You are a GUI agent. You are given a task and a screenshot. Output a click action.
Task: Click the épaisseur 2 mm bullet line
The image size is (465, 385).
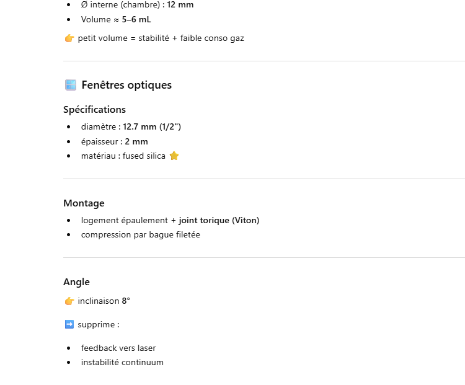click(x=114, y=141)
